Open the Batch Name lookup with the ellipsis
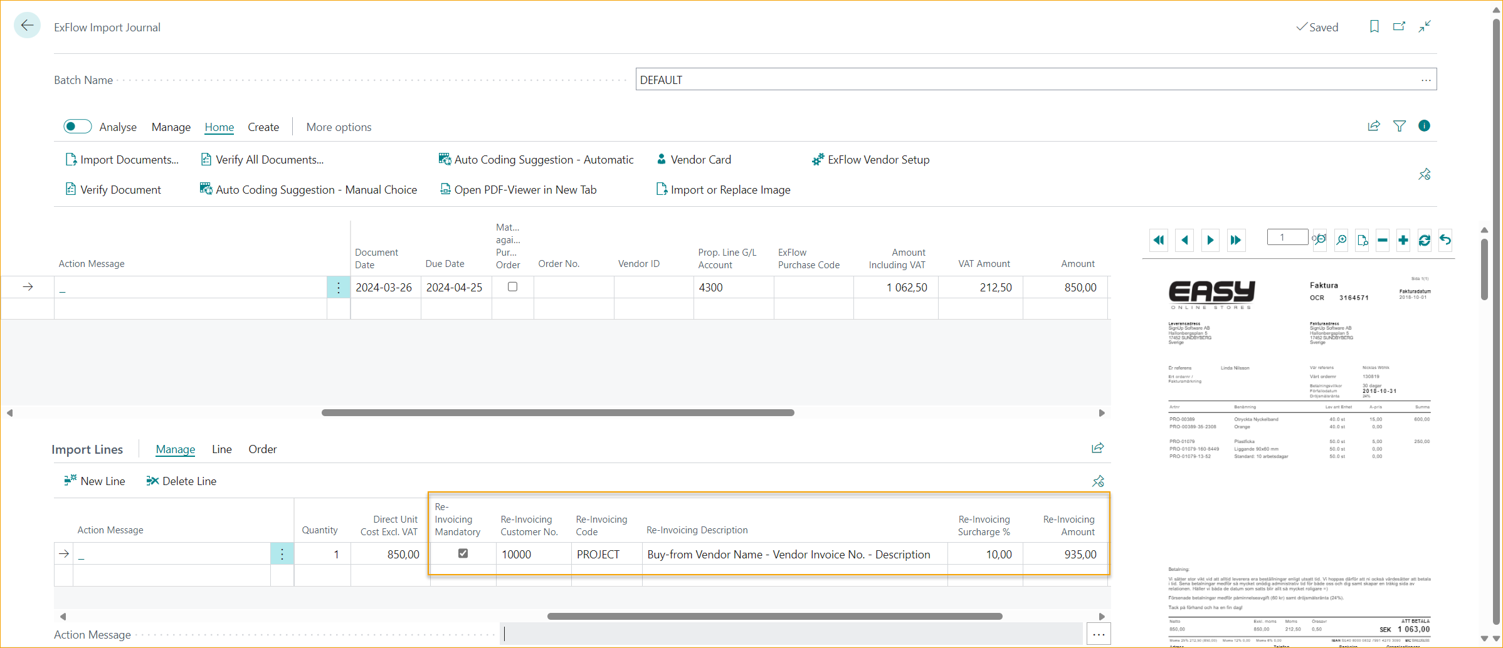This screenshot has height=648, width=1503. pyautogui.click(x=1426, y=79)
